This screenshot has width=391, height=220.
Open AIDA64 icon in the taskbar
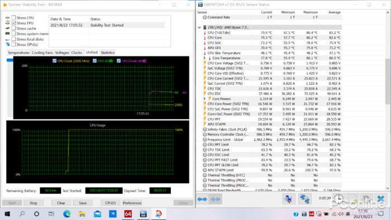click(x=128, y=214)
